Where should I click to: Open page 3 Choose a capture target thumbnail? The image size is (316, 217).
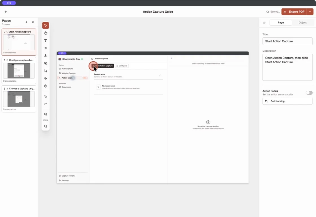(19, 99)
